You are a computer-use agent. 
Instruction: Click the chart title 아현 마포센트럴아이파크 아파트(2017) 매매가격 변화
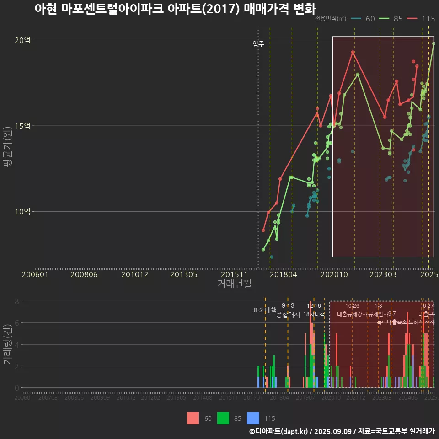click(175, 9)
